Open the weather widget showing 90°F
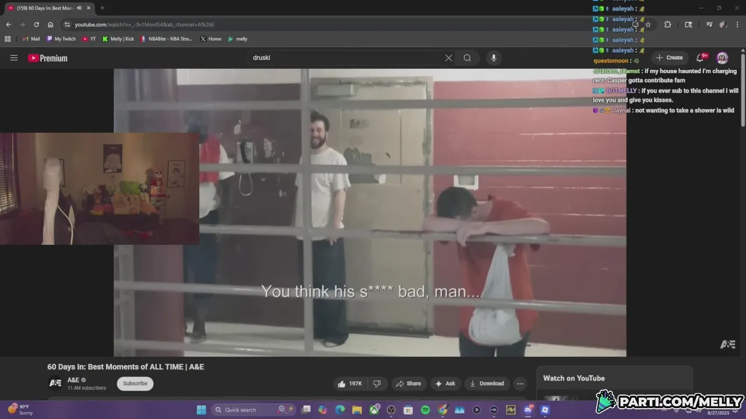Image resolution: width=746 pixels, height=419 pixels. (x=19, y=410)
